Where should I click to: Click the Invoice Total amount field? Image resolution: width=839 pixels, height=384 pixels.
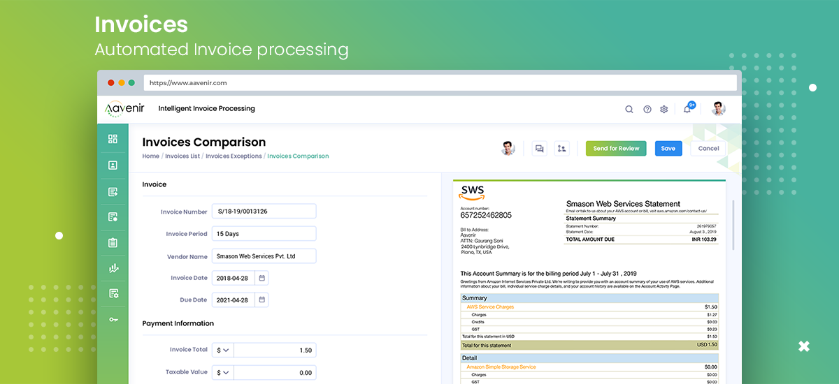(275, 350)
